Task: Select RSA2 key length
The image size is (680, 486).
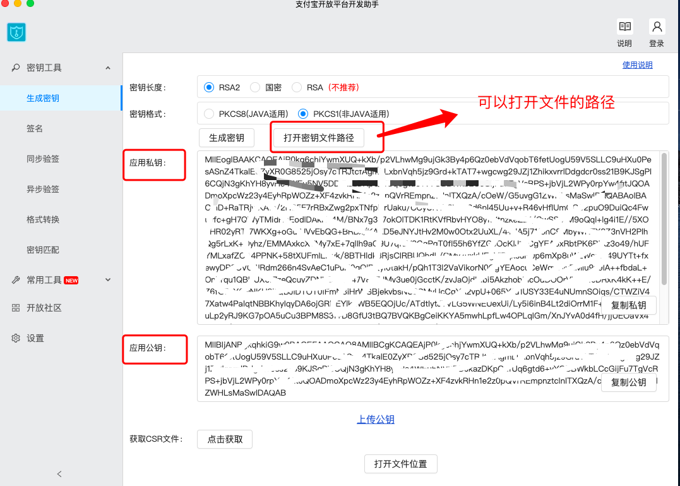Action: click(209, 88)
